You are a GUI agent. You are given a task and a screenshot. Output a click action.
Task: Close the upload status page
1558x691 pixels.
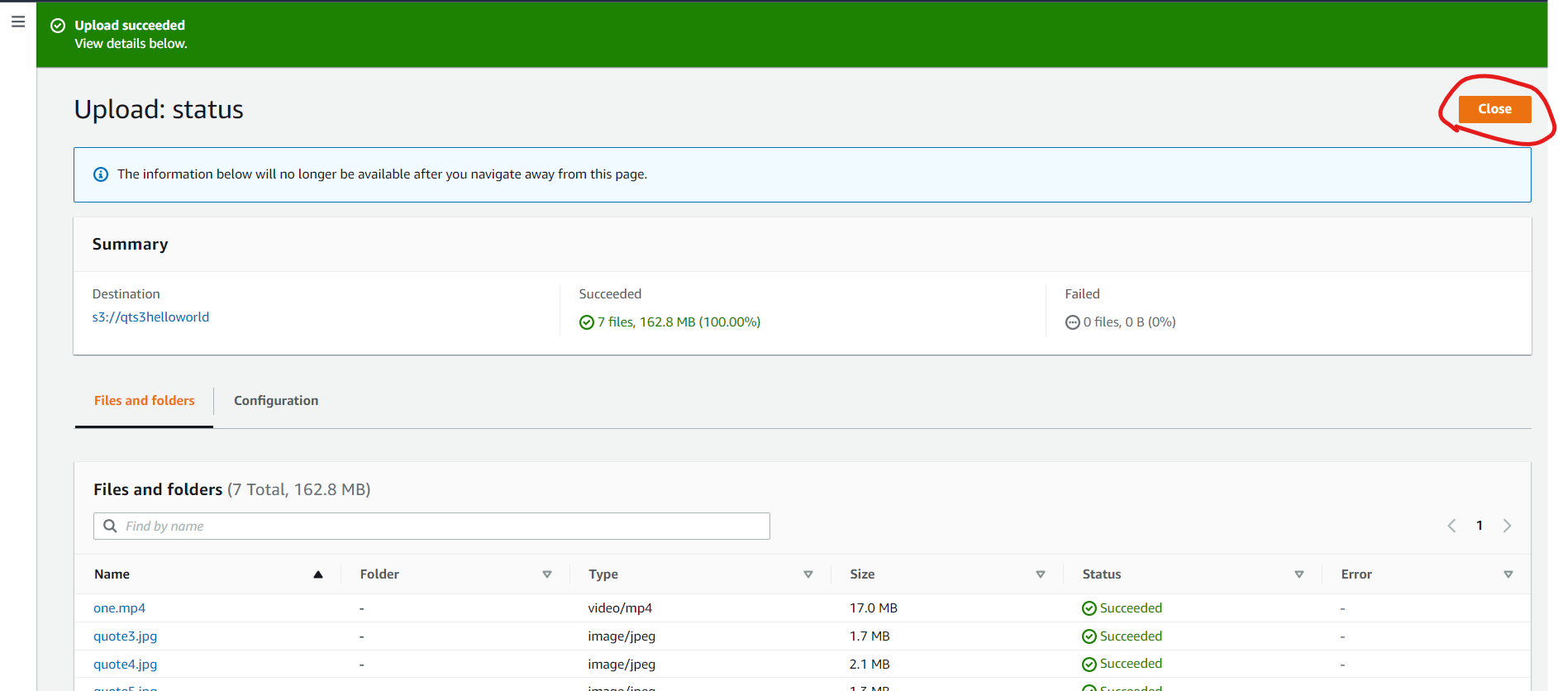[x=1494, y=109]
